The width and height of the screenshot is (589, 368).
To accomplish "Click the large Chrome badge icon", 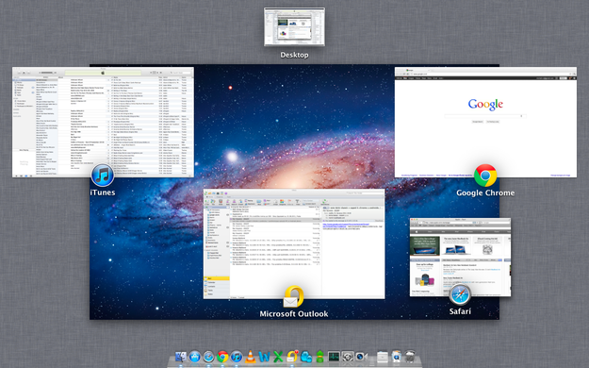I will point(485,176).
